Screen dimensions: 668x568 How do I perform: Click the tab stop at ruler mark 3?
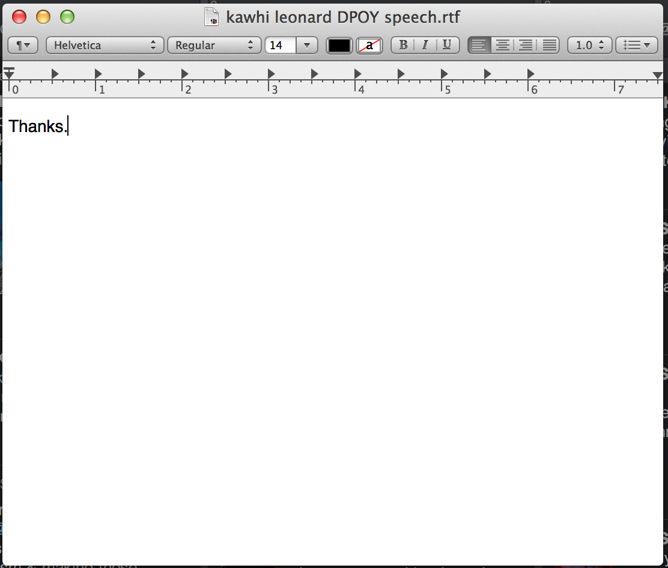(272, 74)
